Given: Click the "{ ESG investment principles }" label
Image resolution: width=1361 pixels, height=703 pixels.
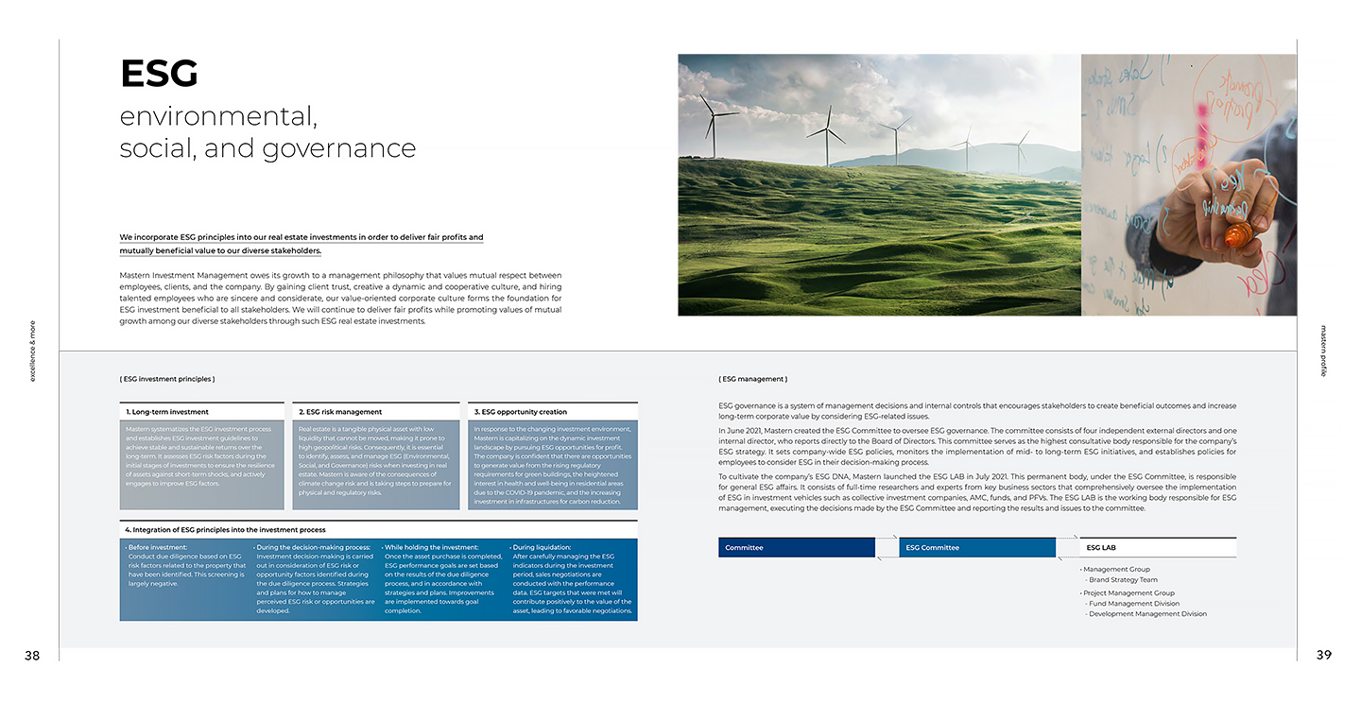Looking at the screenshot, I should (167, 379).
